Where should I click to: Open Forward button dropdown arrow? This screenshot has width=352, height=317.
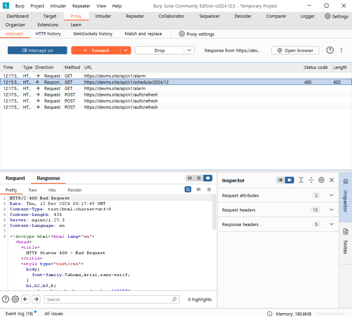125,51
